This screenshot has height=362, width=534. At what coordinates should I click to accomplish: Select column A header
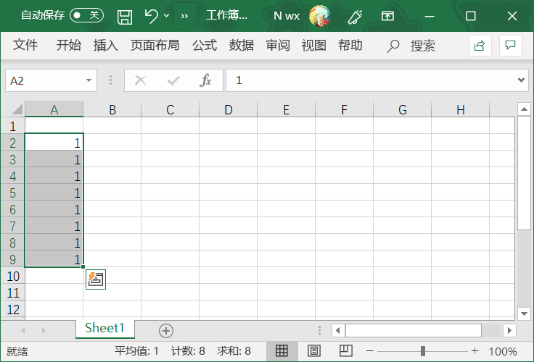coord(54,109)
